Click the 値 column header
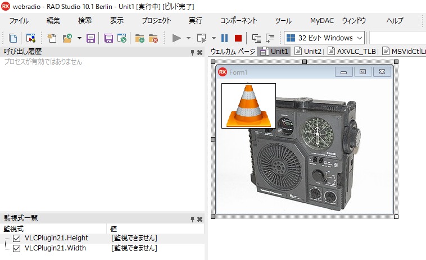The image size is (426, 260). [114, 229]
